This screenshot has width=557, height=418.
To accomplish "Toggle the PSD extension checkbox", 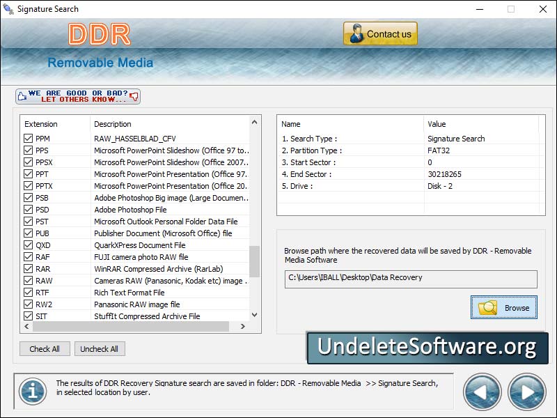I will click(x=28, y=210).
